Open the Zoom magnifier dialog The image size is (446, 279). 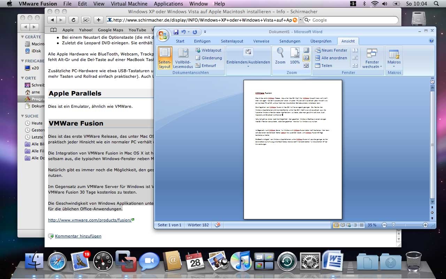[x=280, y=56]
